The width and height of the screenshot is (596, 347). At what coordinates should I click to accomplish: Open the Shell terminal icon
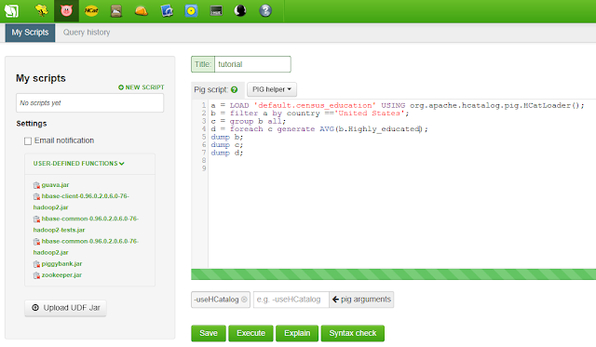click(x=216, y=10)
